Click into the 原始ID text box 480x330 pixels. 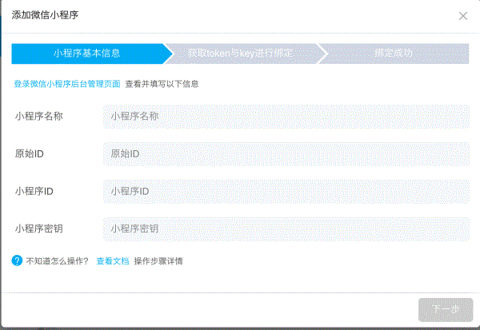tap(286, 153)
